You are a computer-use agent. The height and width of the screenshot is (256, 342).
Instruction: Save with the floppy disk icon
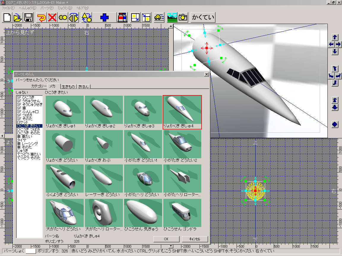tap(28, 17)
